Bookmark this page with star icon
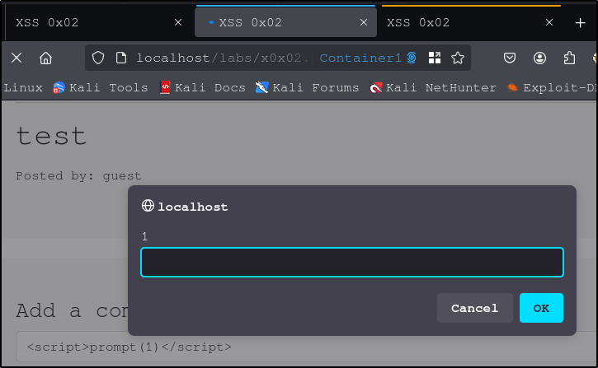Viewport: 598px width, 368px height. click(x=458, y=58)
